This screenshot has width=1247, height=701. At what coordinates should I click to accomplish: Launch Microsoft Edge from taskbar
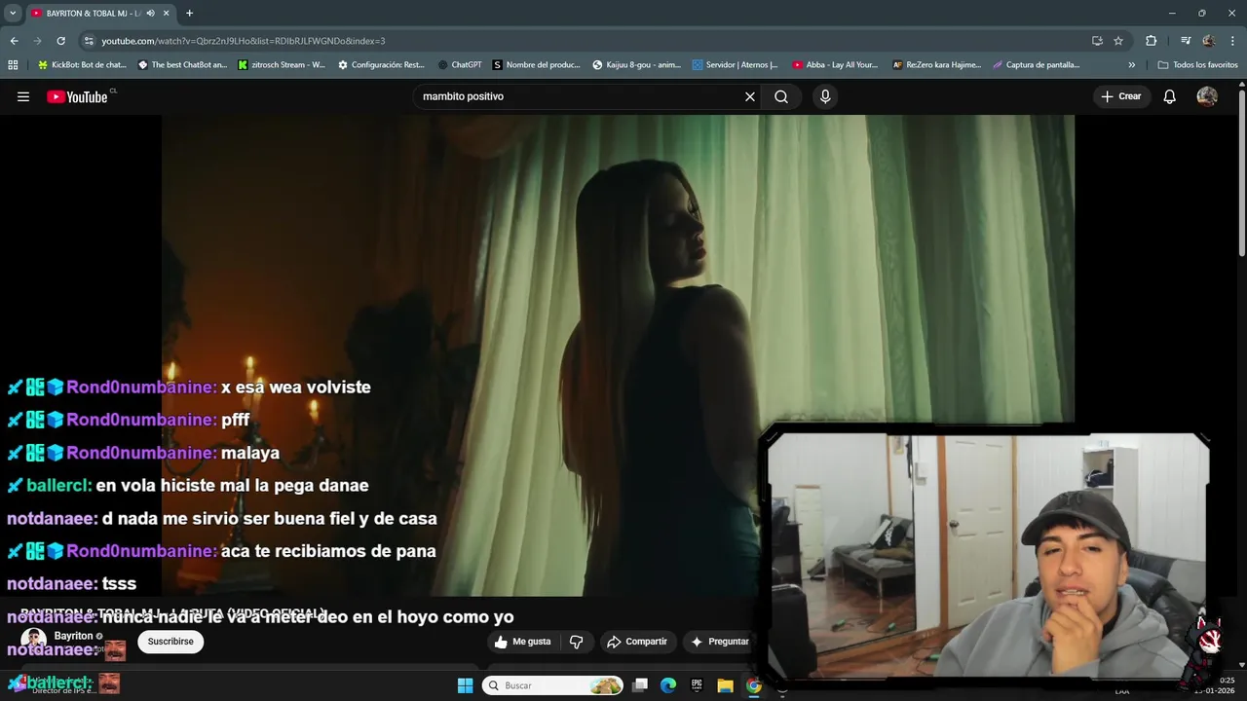668,685
